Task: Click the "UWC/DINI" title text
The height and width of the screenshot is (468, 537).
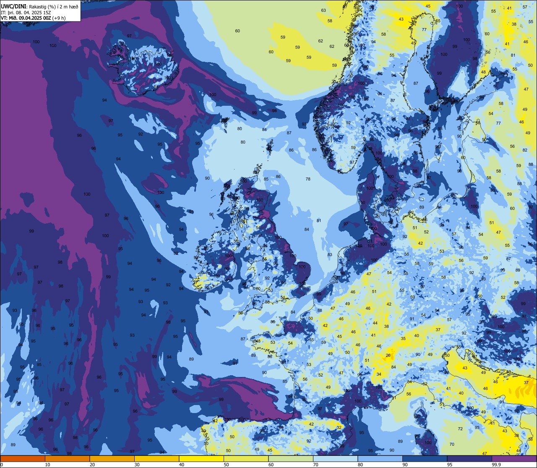Action: 14,6
